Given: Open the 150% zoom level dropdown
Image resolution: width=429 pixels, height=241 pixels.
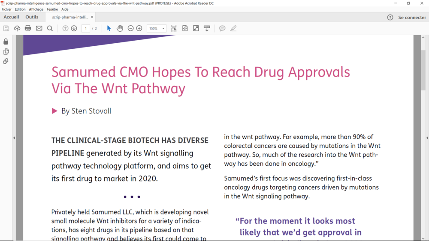Looking at the screenshot, I should (x=157, y=28).
